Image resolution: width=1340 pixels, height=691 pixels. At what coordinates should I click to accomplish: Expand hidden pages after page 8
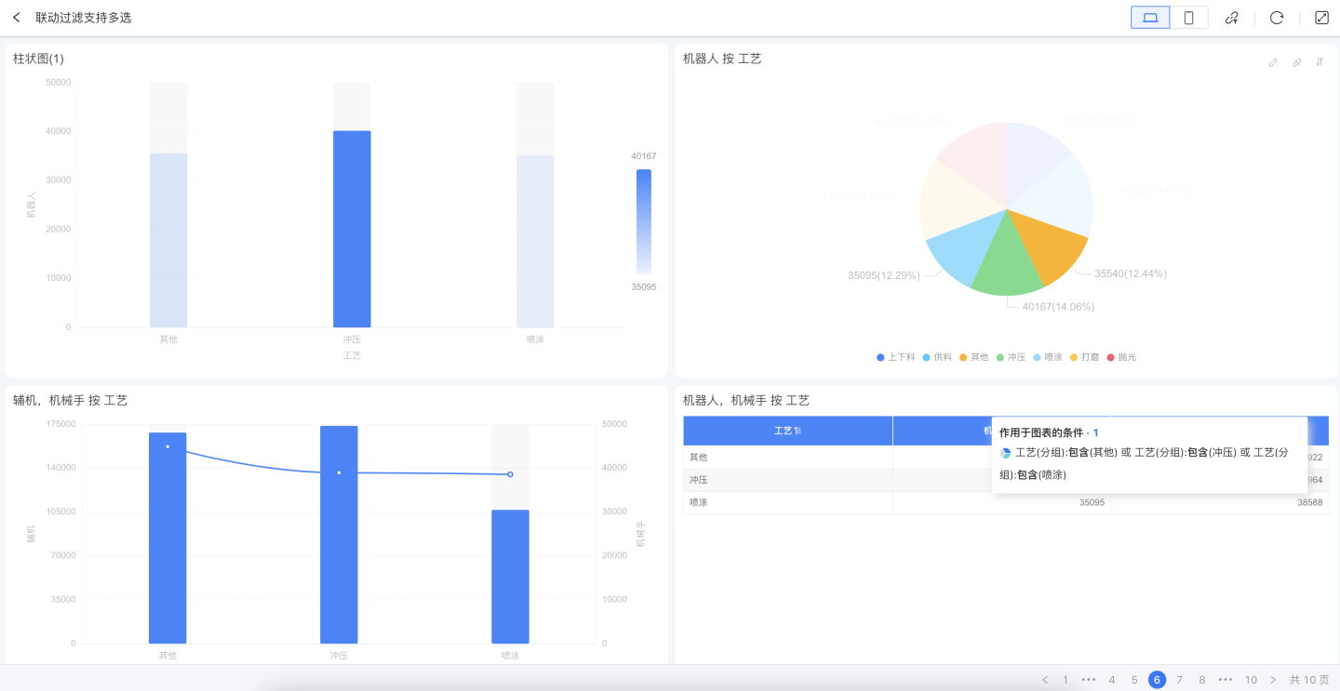click(1226, 680)
